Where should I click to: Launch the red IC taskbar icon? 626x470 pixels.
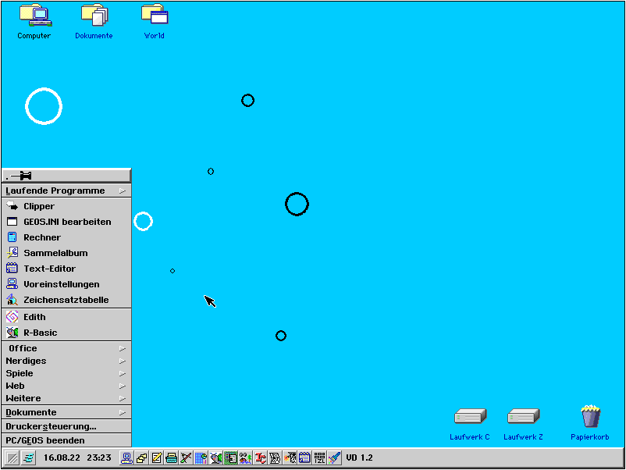(260, 458)
